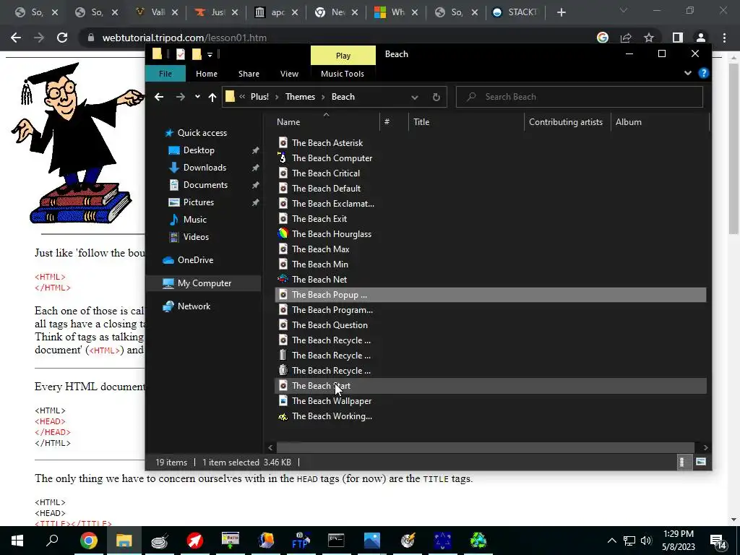
Task: Click New folder icon in title bar
Action: click(x=197, y=54)
